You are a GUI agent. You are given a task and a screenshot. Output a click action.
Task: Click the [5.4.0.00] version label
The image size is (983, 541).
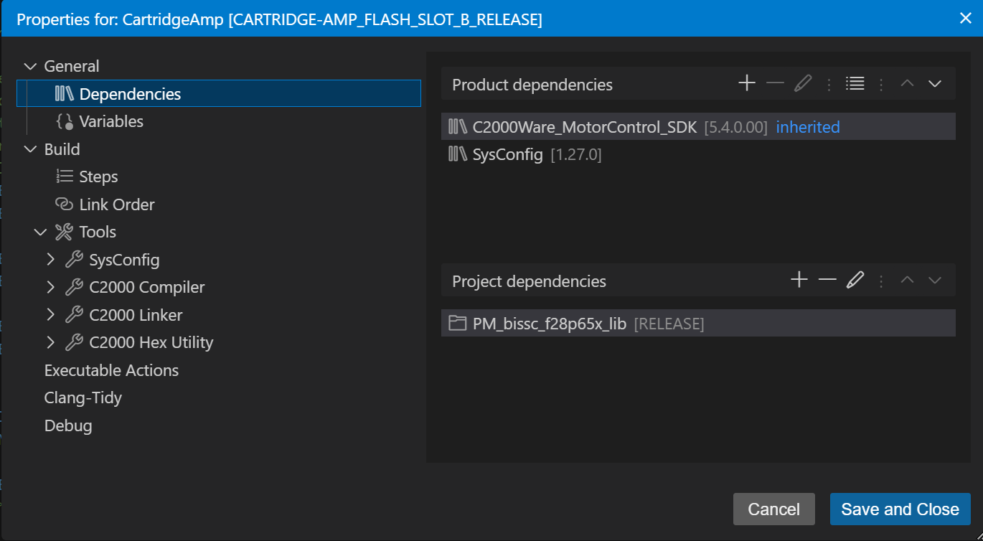pyautogui.click(x=735, y=128)
